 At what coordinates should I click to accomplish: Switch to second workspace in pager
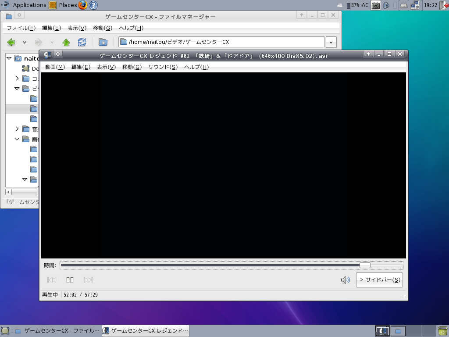(398, 331)
